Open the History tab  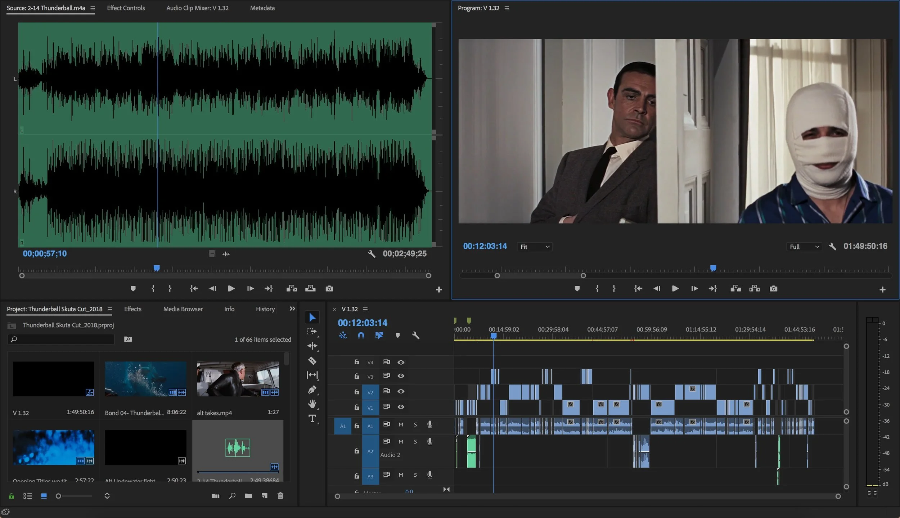point(265,309)
